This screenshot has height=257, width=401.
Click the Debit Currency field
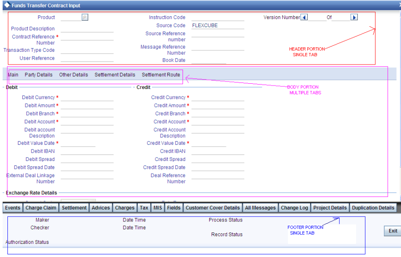tap(87, 98)
